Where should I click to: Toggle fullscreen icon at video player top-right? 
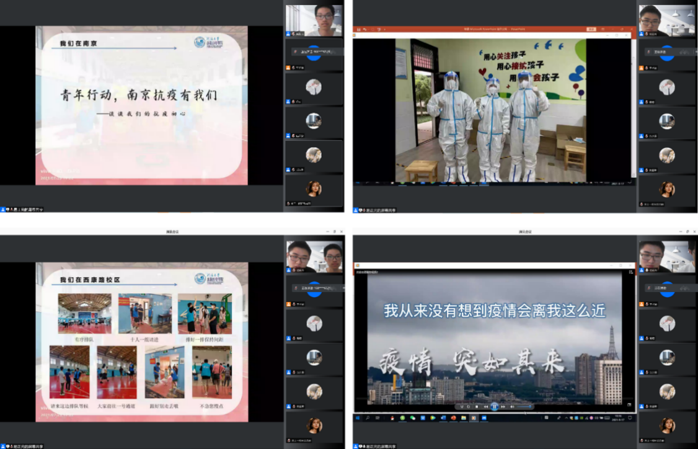click(x=630, y=272)
